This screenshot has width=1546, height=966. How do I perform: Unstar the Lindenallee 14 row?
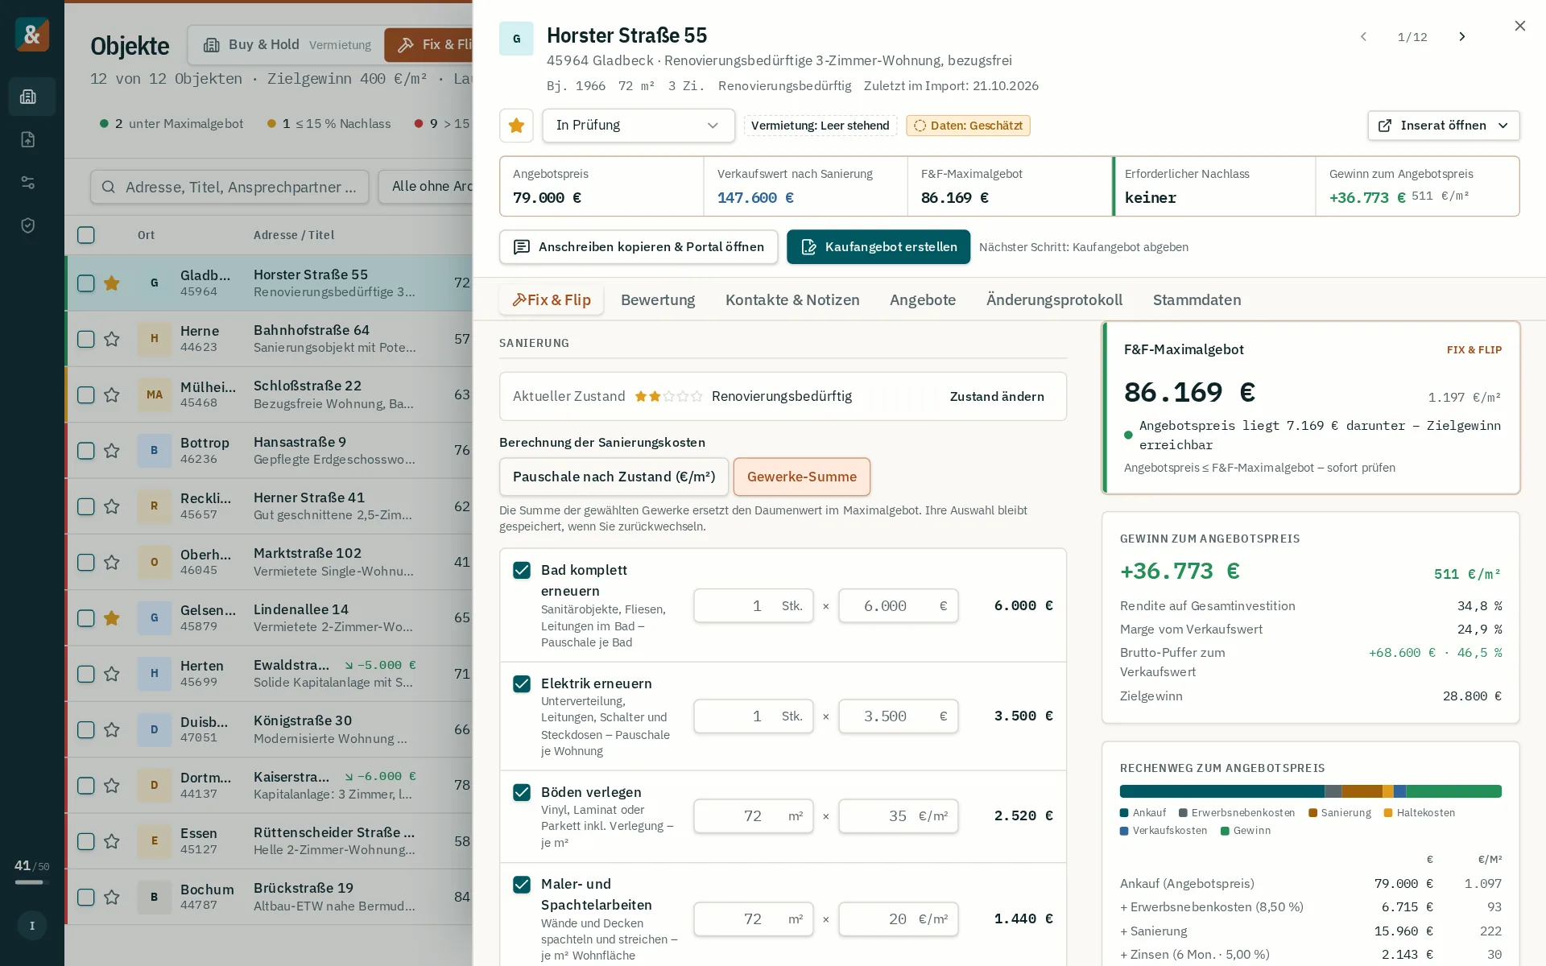click(112, 618)
